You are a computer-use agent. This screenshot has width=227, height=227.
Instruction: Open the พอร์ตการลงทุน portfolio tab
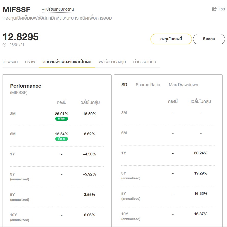112,62
